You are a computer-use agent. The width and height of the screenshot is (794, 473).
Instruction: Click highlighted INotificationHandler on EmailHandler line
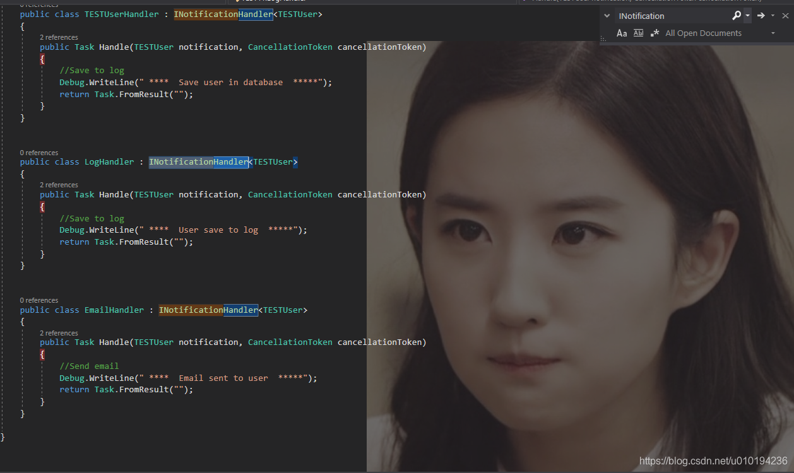pos(209,310)
